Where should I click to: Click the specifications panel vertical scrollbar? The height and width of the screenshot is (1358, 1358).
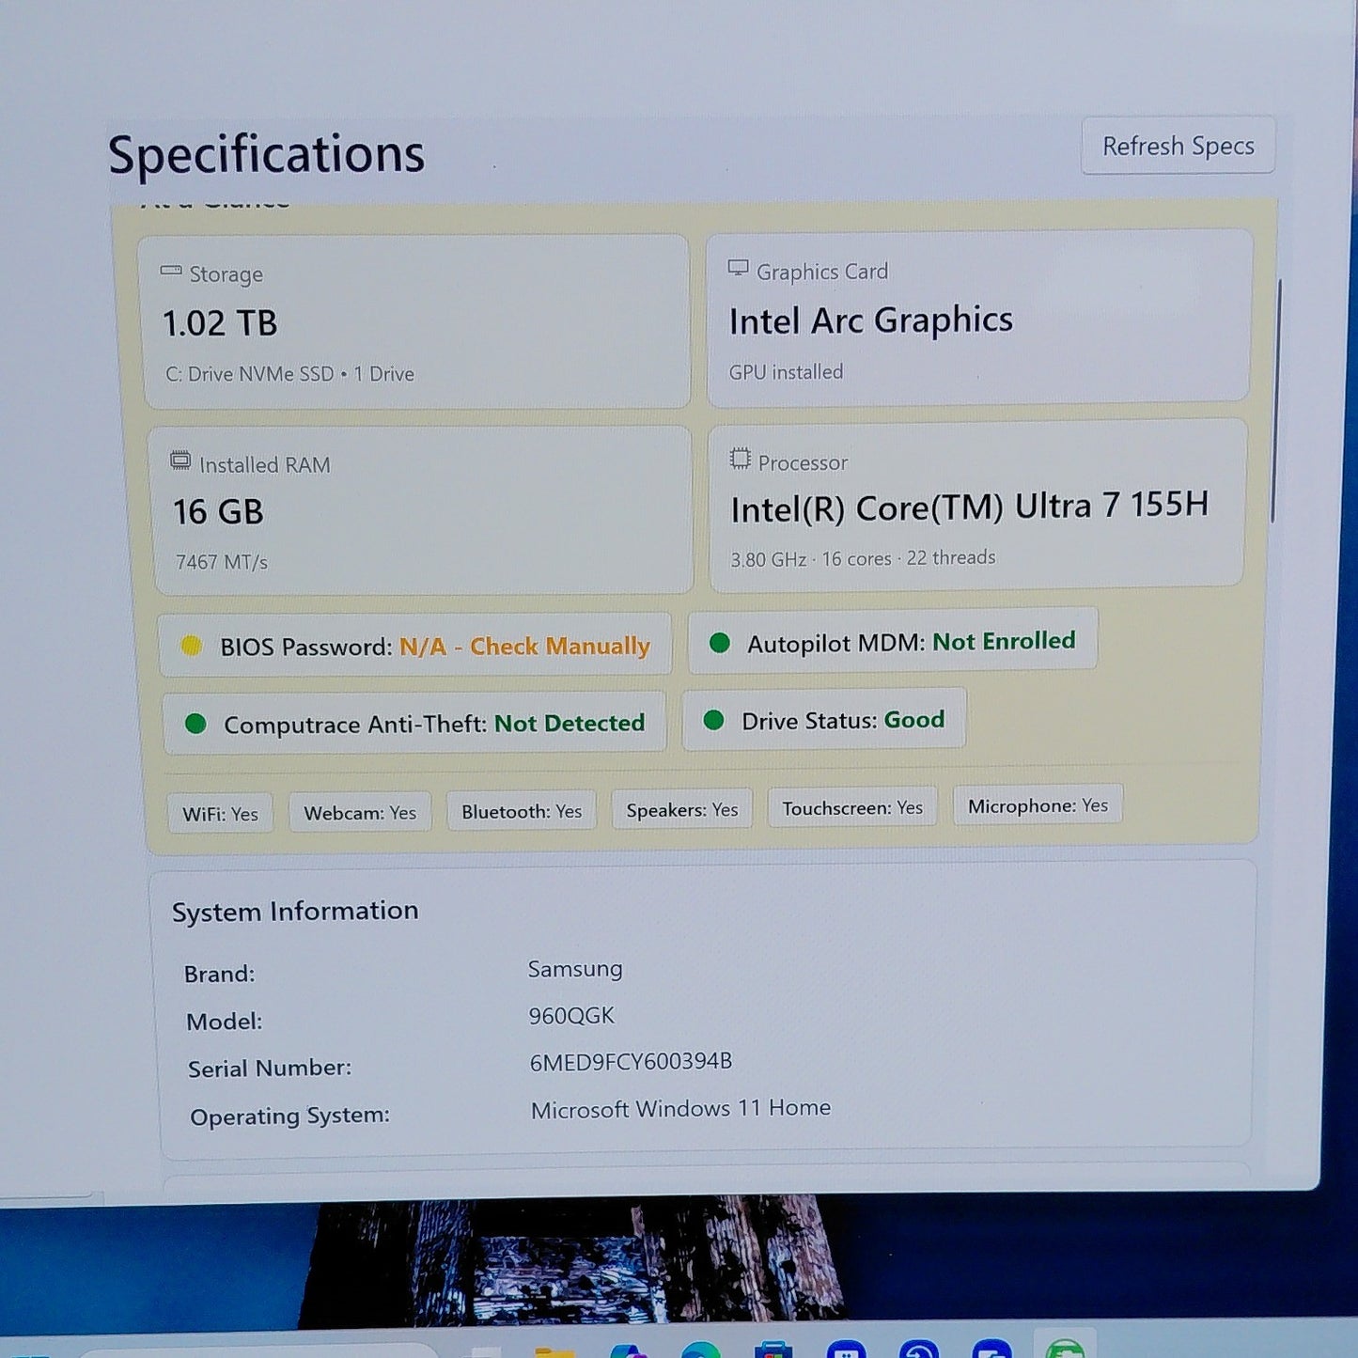tap(1275, 400)
